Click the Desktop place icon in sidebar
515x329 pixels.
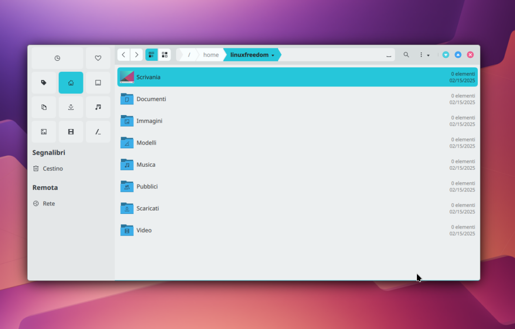(x=98, y=83)
